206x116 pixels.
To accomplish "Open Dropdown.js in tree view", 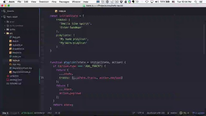I will pos(18,49).
